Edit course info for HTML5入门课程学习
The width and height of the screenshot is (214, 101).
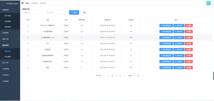(166, 26)
